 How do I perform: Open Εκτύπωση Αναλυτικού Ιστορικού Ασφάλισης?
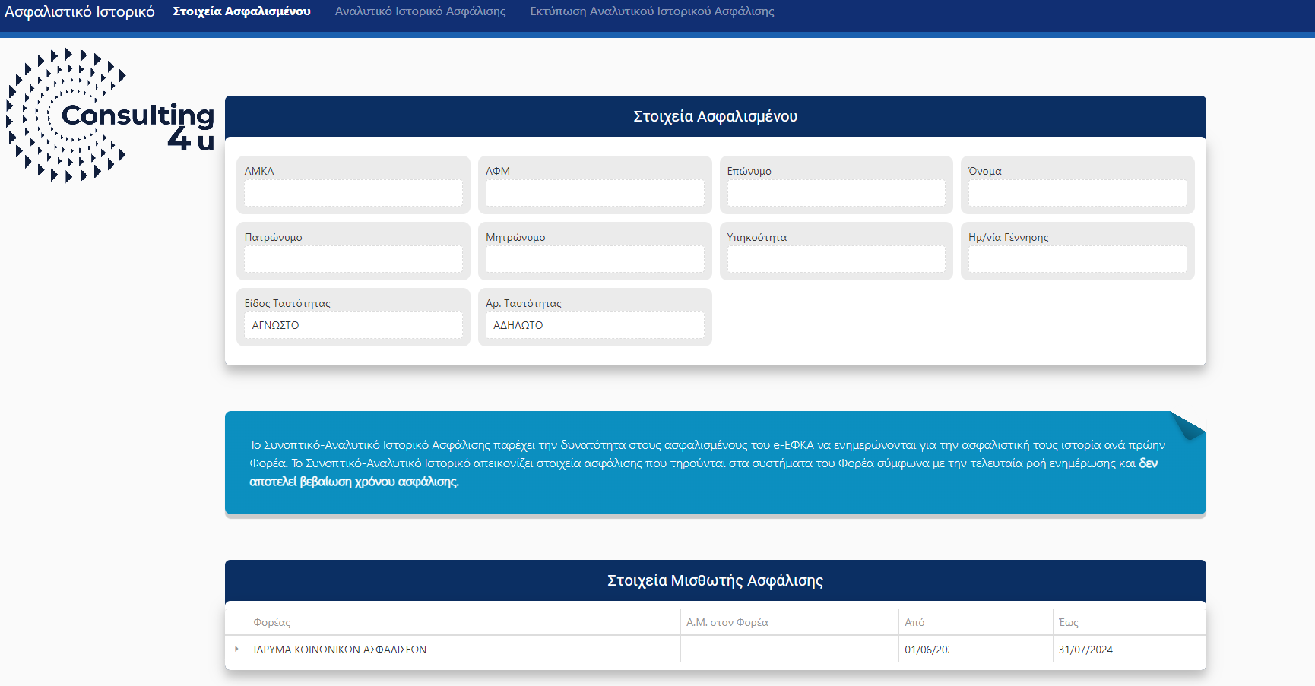click(651, 11)
